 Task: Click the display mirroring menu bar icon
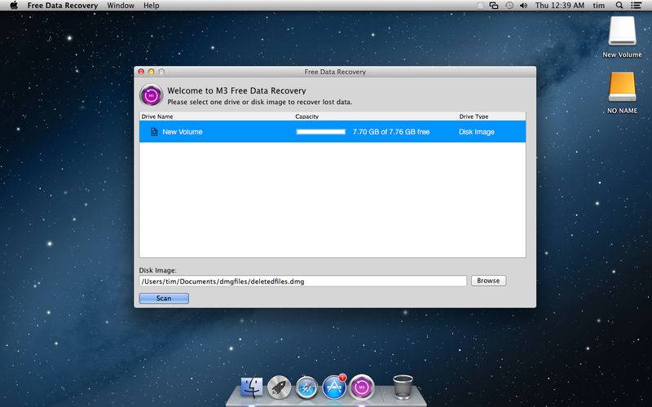494,6
